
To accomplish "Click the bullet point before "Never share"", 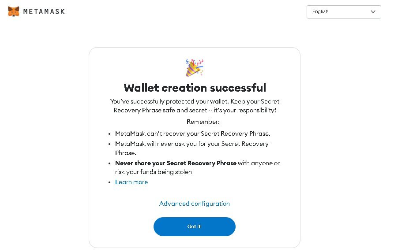I will [110, 163].
